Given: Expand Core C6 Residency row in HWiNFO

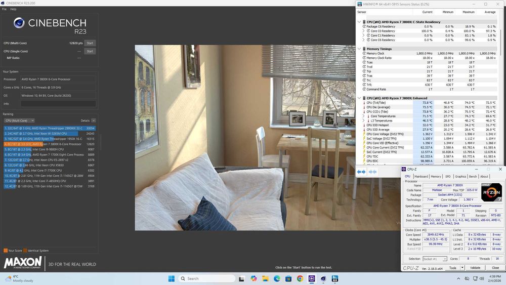Looking at the screenshot, I should pos(363,40).
